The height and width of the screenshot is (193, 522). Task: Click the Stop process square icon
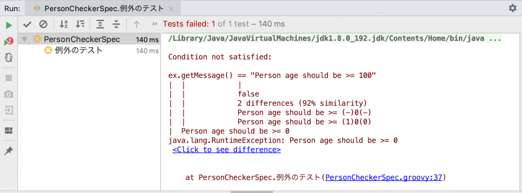(9, 78)
